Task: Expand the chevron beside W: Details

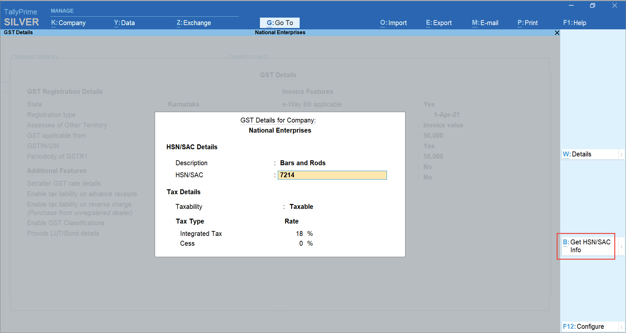Action: click(x=622, y=154)
